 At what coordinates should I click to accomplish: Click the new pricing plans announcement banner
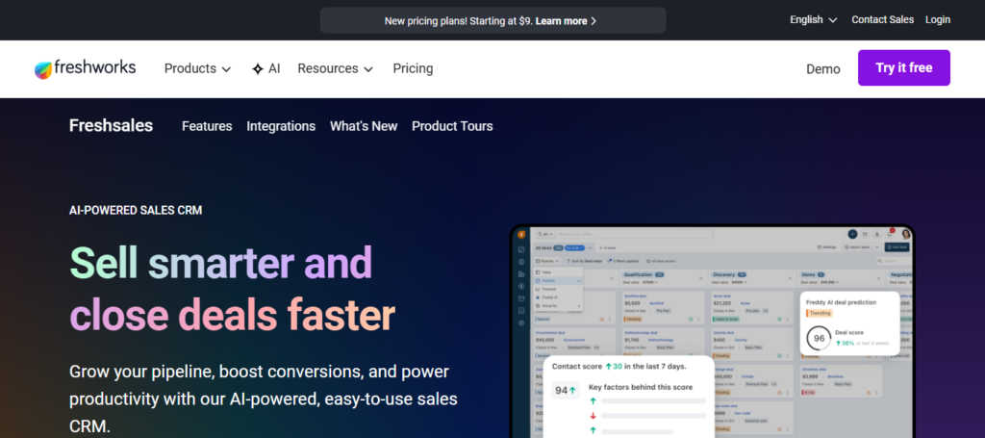[493, 21]
